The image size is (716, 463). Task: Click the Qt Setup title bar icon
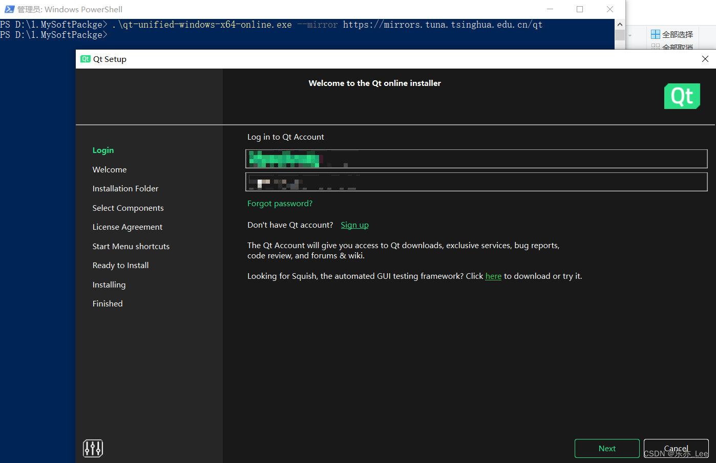coord(86,59)
